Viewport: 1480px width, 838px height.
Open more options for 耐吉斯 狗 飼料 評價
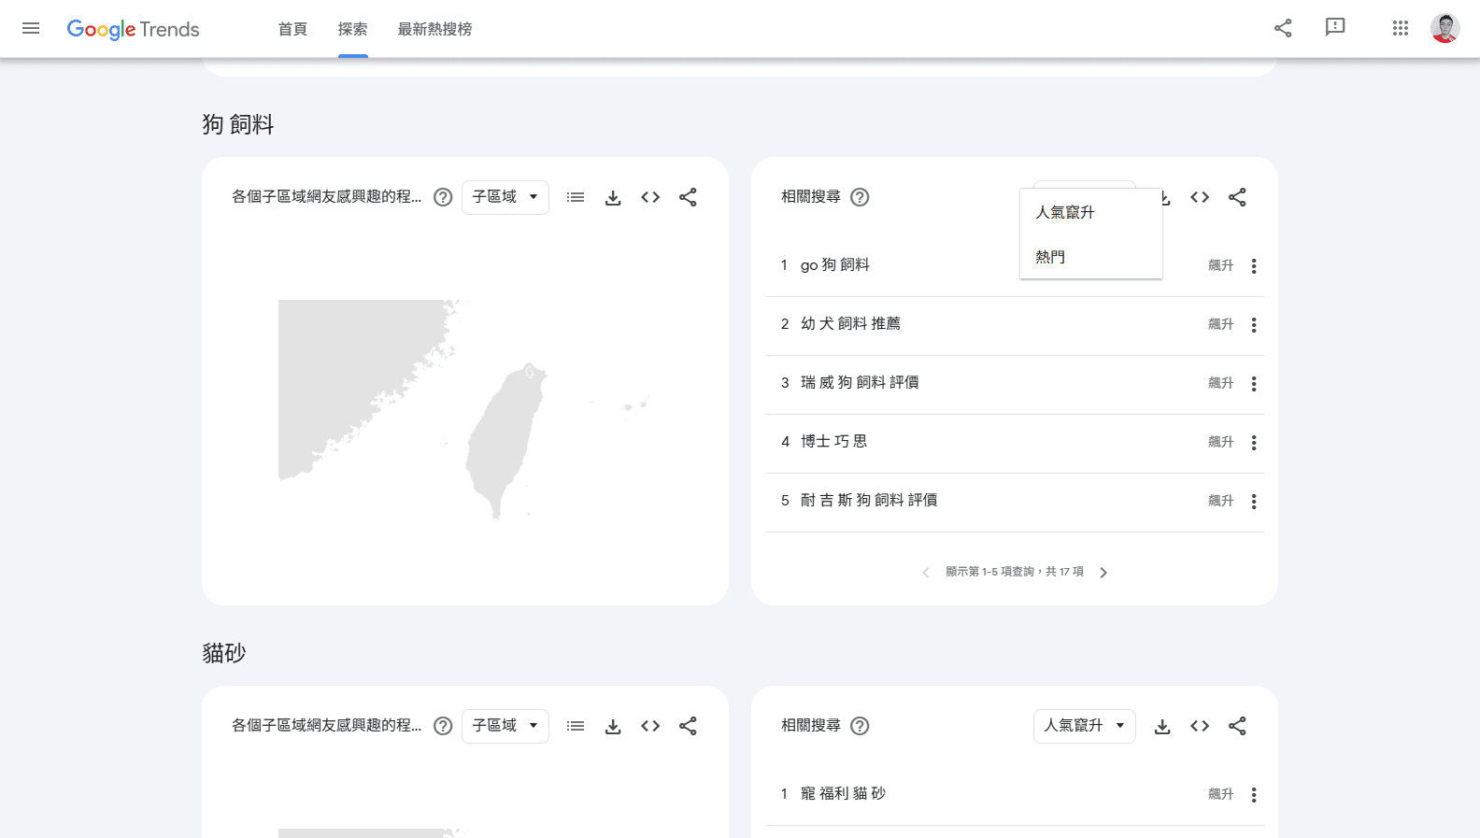pyautogui.click(x=1254, y=502)
